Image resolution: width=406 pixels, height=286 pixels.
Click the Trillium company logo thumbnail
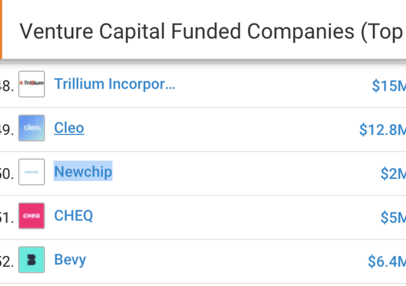pyautogui.click(x=32, y=84)
